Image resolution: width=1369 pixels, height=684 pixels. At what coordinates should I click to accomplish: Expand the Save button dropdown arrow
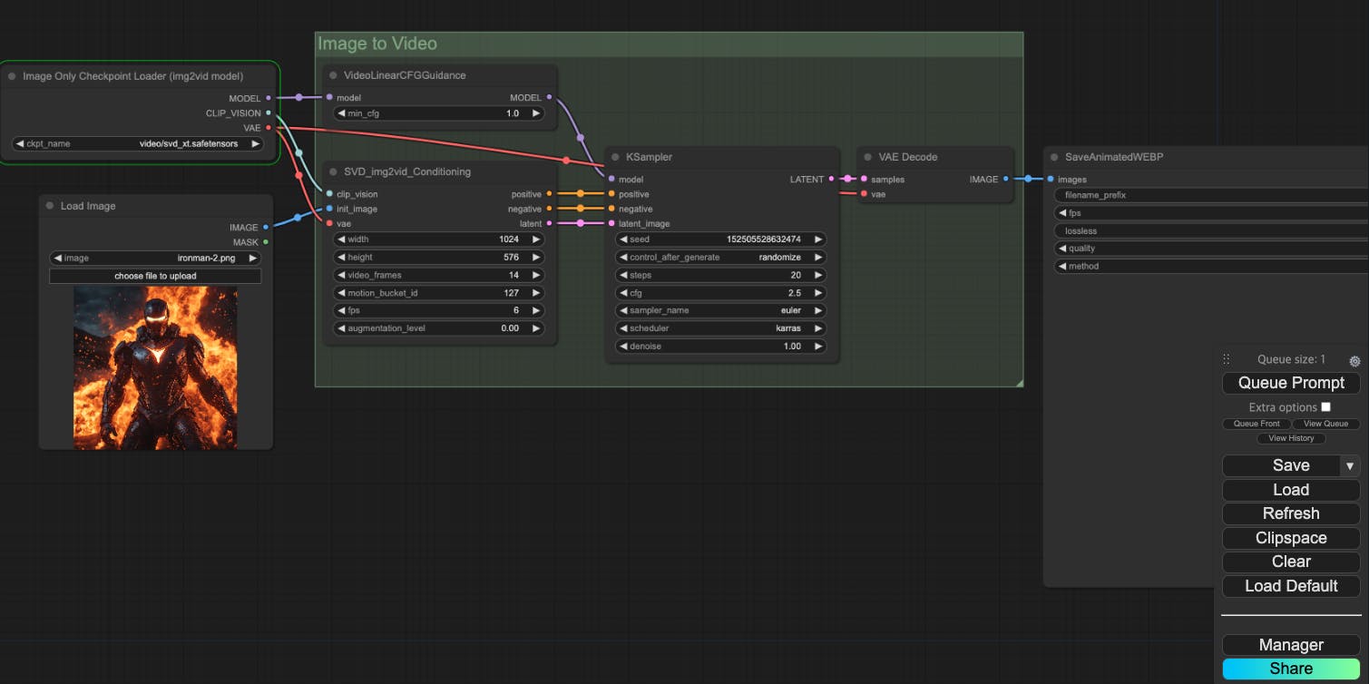(1350, 465)
